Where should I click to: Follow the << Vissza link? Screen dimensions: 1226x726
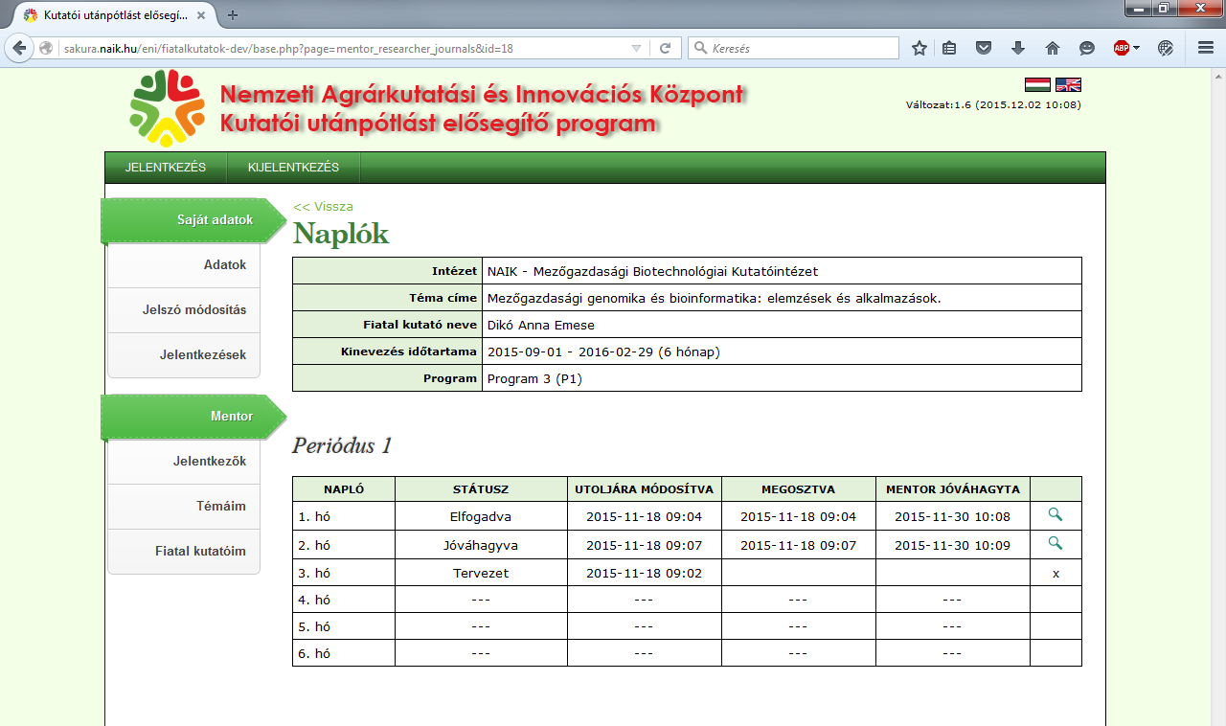323,206
